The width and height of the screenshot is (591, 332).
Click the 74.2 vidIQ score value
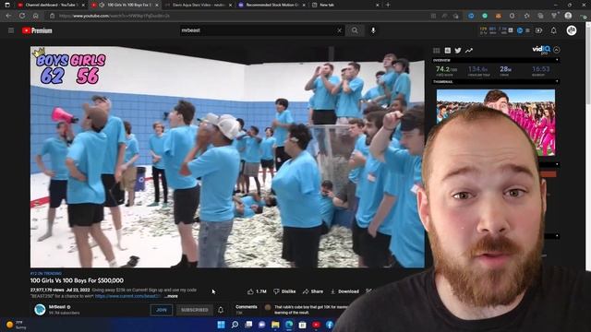click(x=446, y=69)
